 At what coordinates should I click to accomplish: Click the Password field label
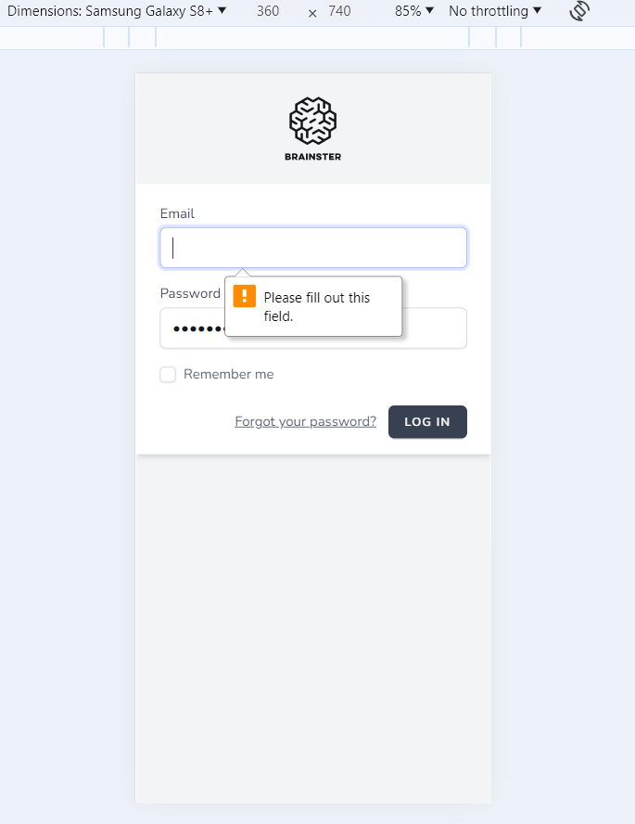[x=190, y=293]
